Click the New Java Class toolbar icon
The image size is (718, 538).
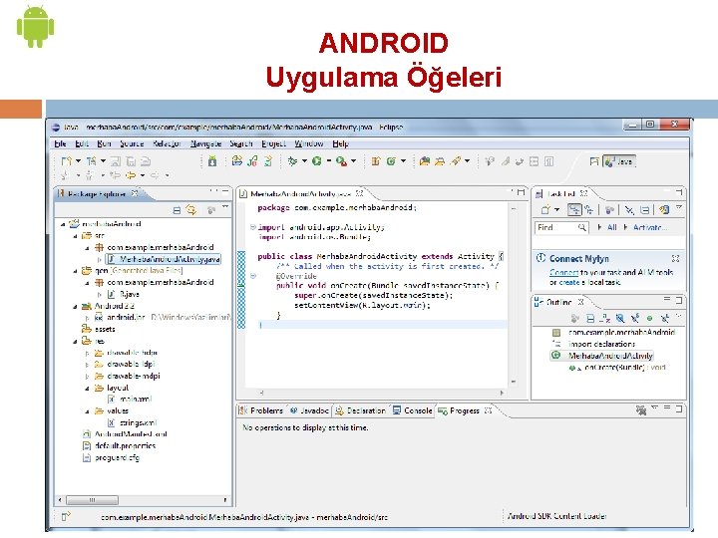[x=391, y=161]
